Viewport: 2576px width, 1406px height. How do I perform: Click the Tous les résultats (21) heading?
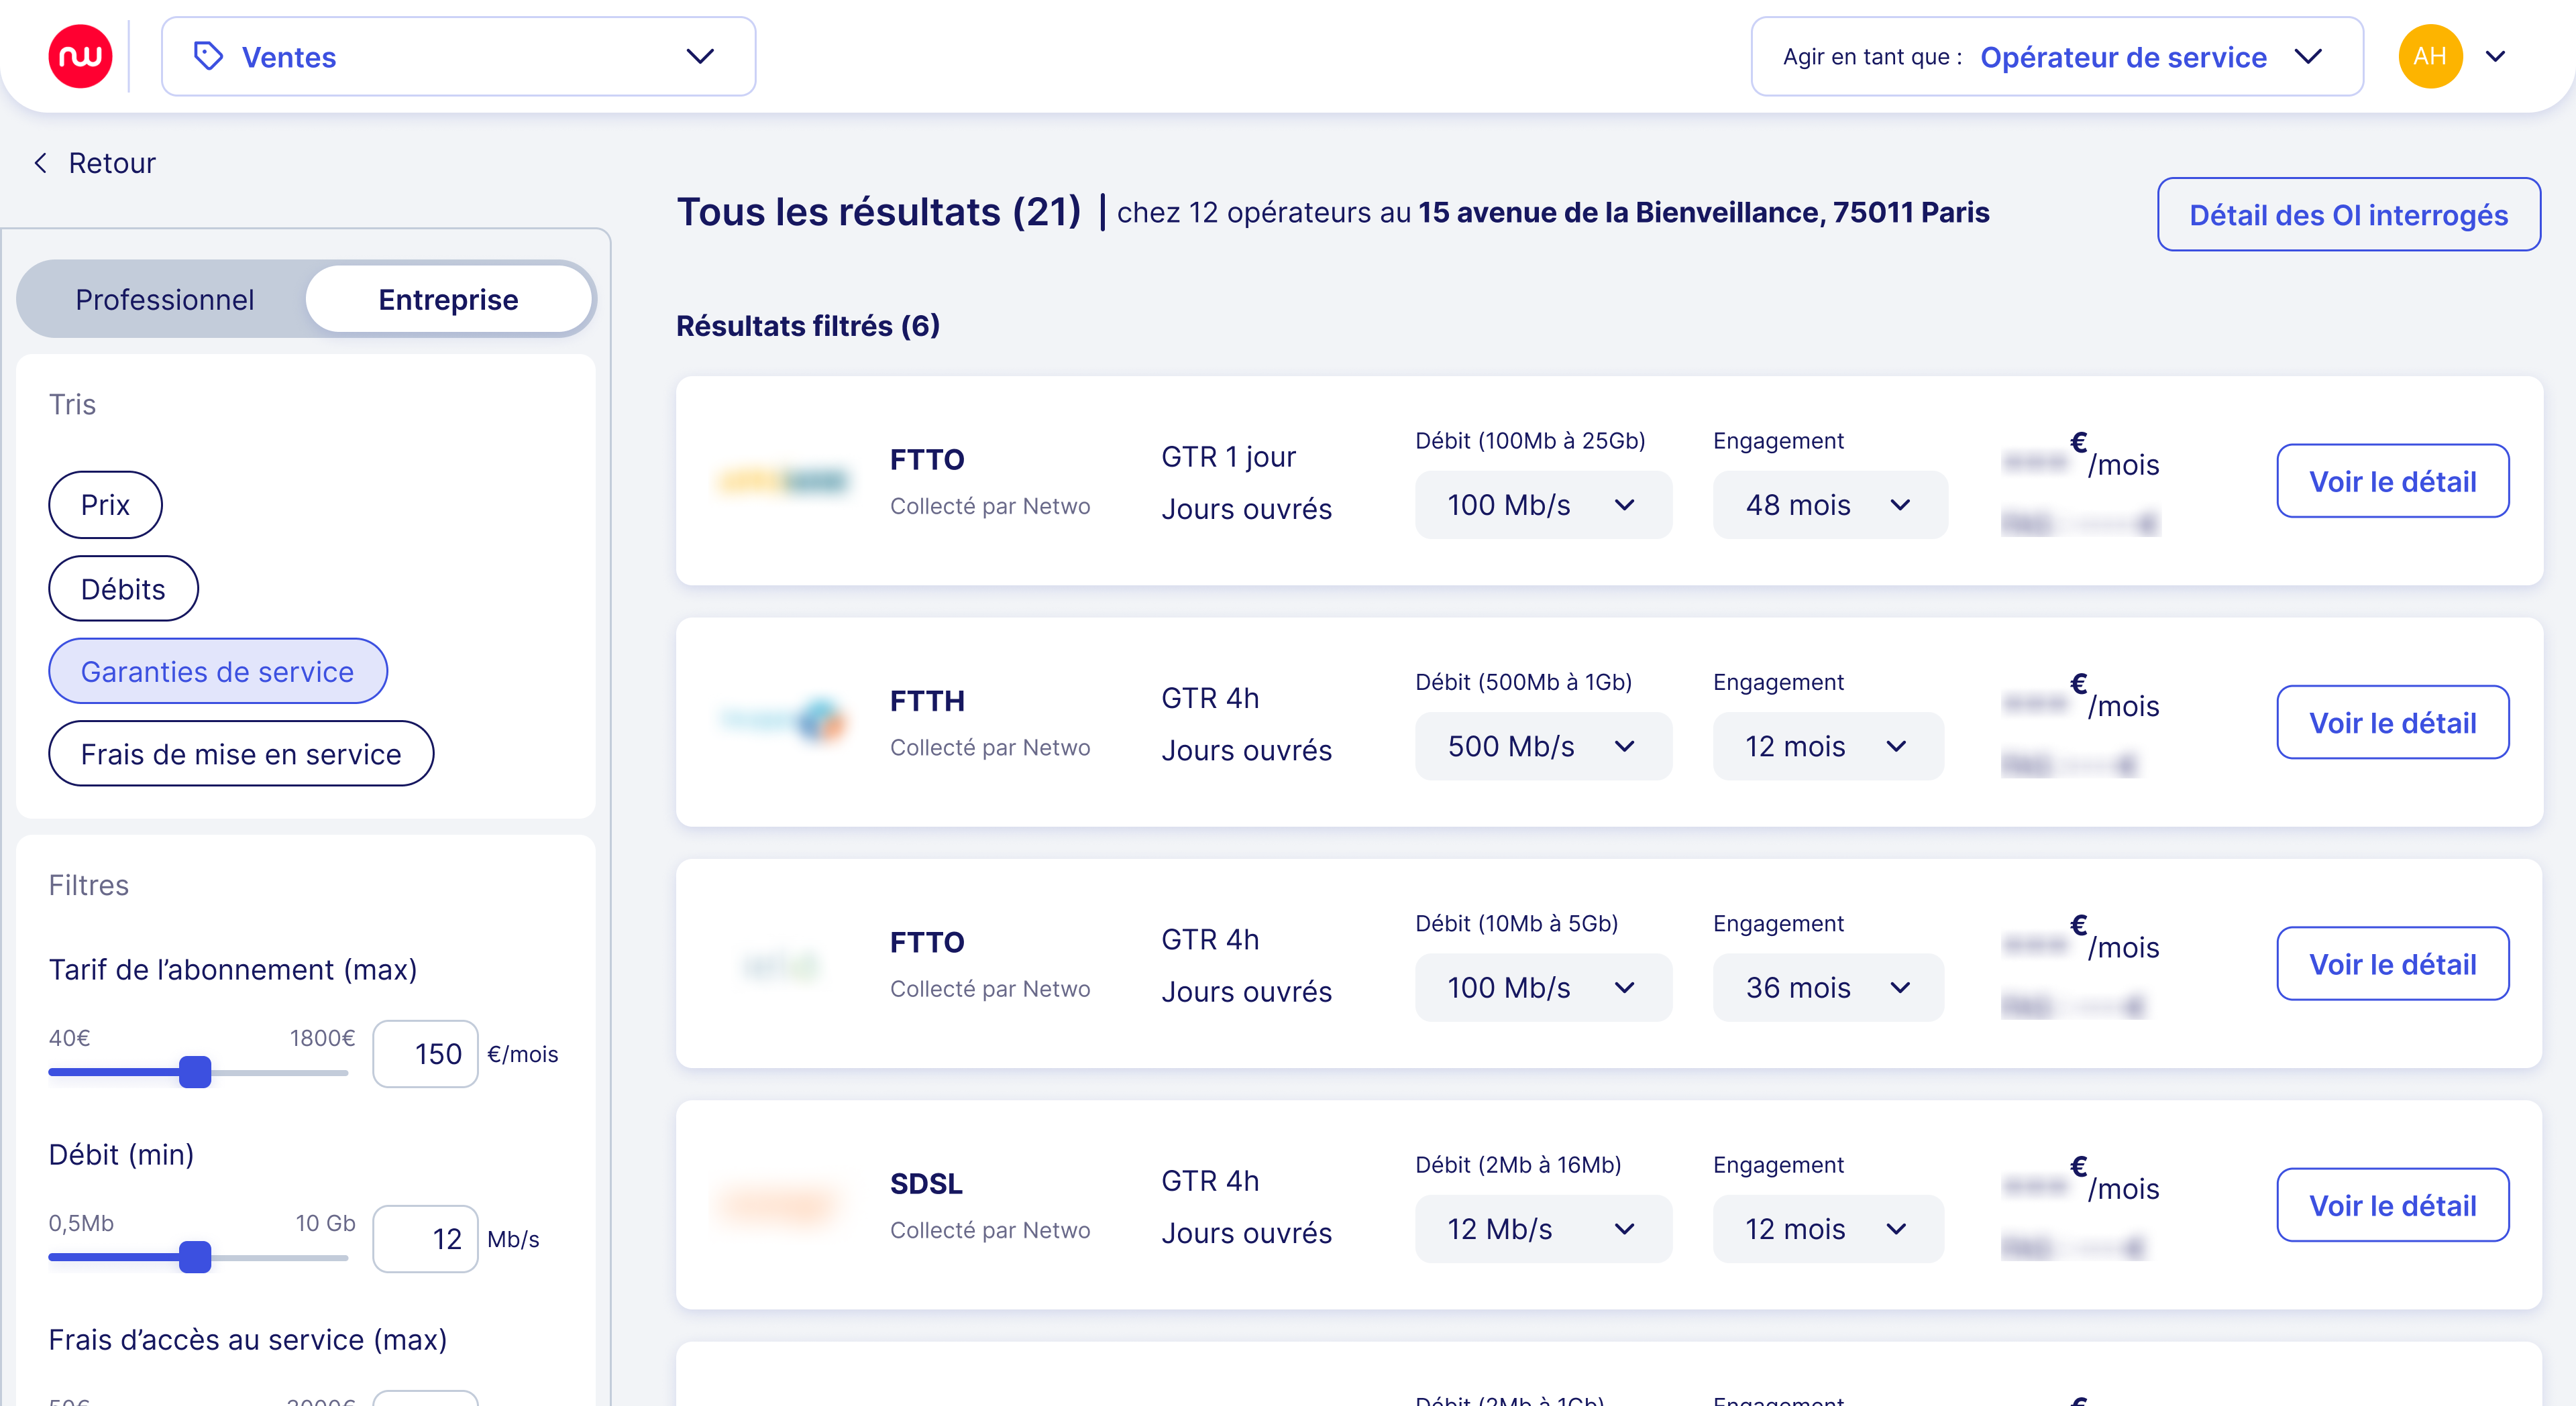click(879, 212)
